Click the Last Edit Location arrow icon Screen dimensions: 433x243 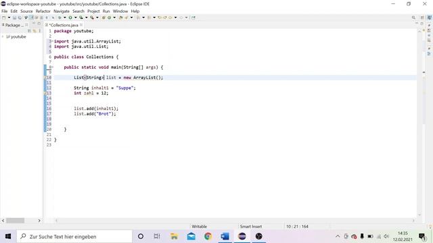click(160, 18)
